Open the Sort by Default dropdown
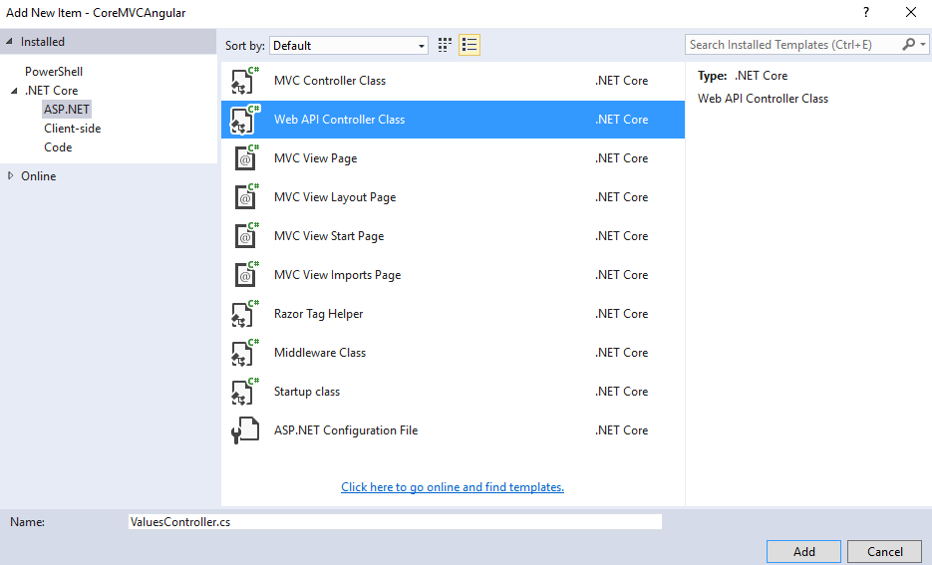The width and height of the screenshot is (932, 565). pyautogui.click(x=349, y=46)
